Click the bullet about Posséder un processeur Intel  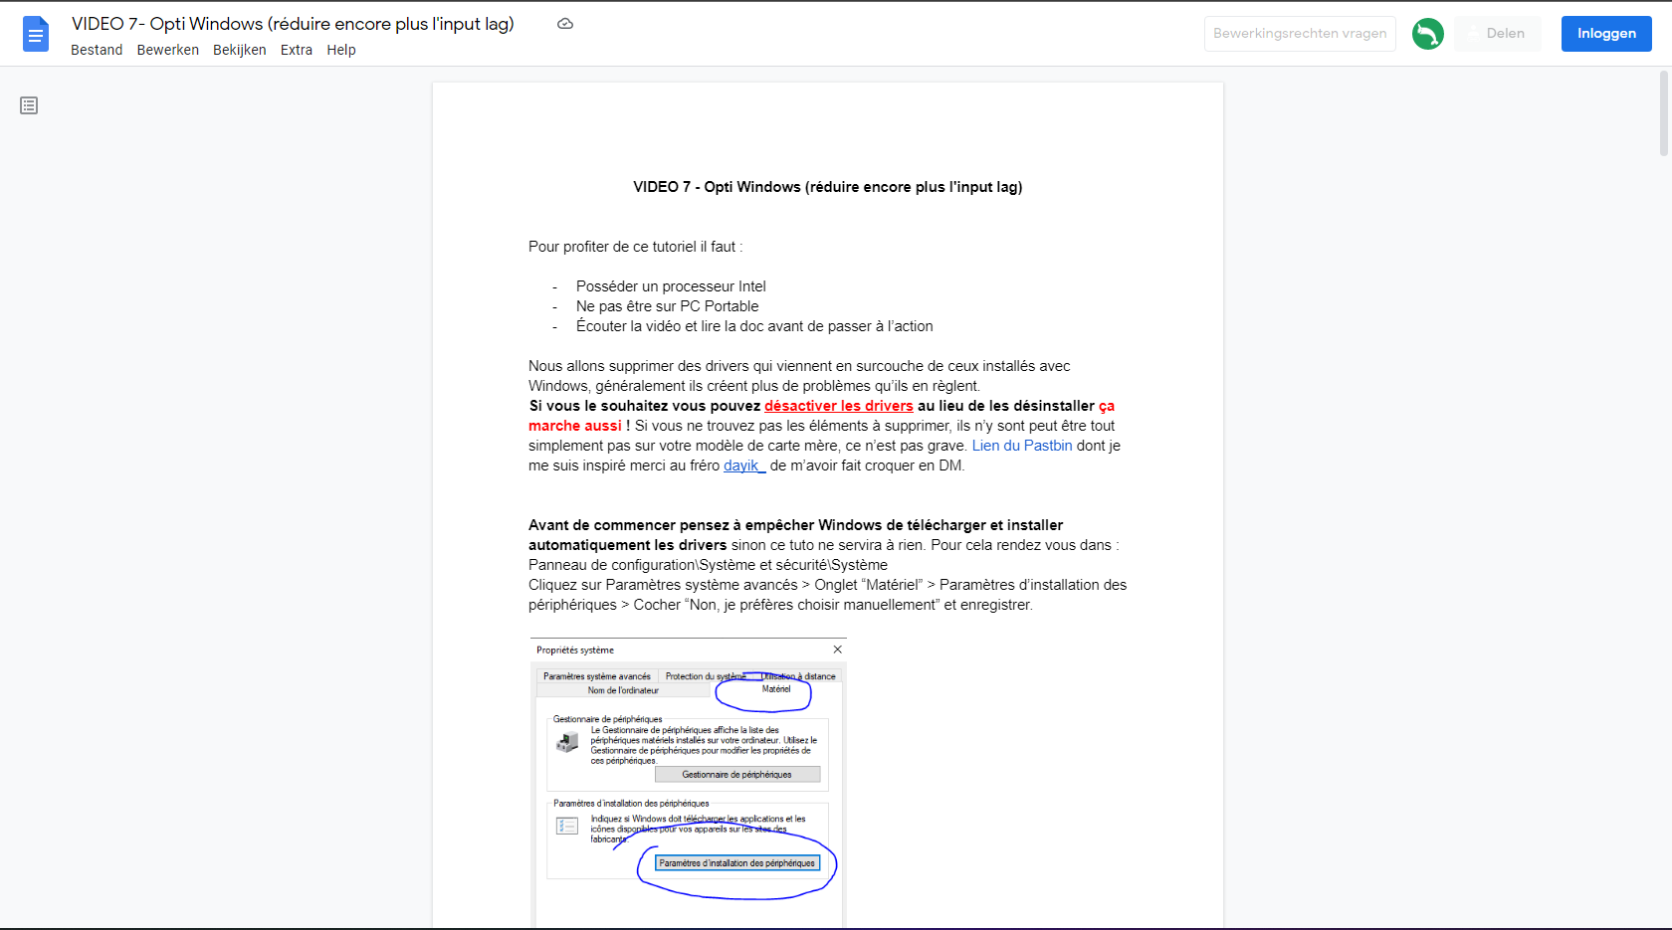670,286
